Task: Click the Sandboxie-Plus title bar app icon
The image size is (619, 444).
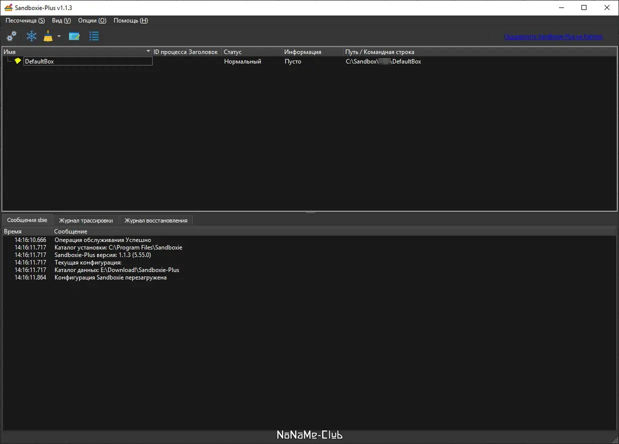Action: (x=8, y=7)
